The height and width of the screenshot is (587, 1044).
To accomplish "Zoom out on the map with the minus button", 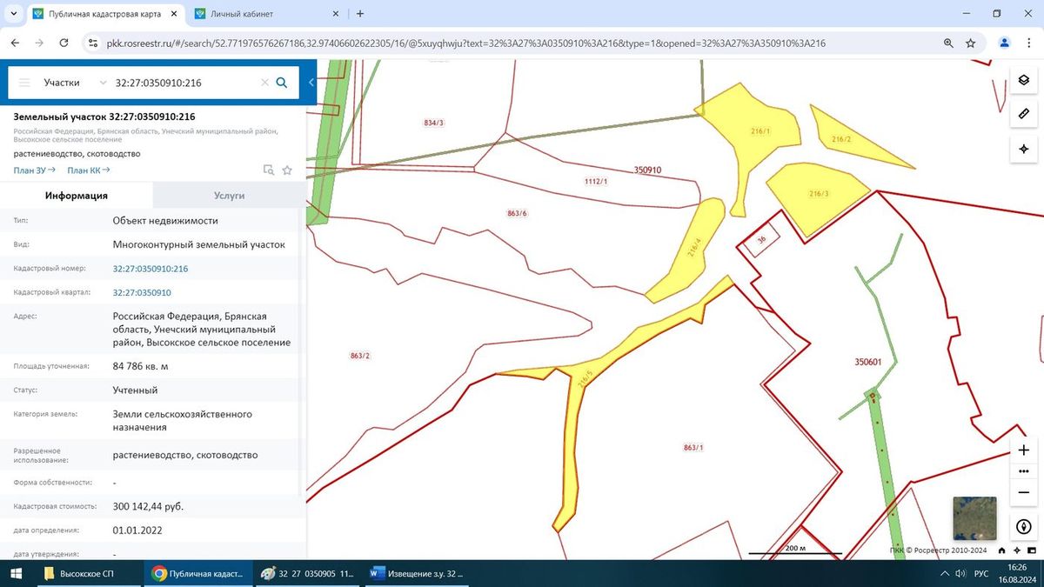I will point(1024,492).
